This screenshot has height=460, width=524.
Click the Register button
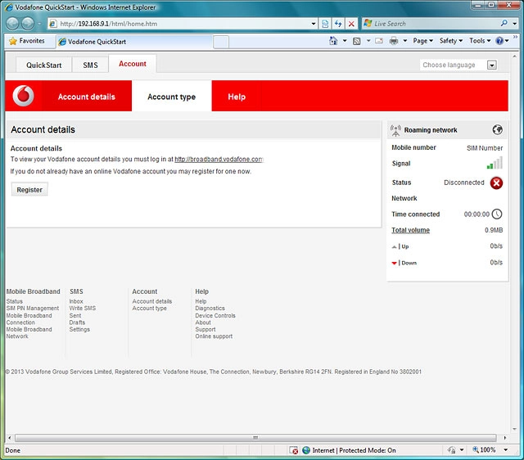click(x=29, y=190)
